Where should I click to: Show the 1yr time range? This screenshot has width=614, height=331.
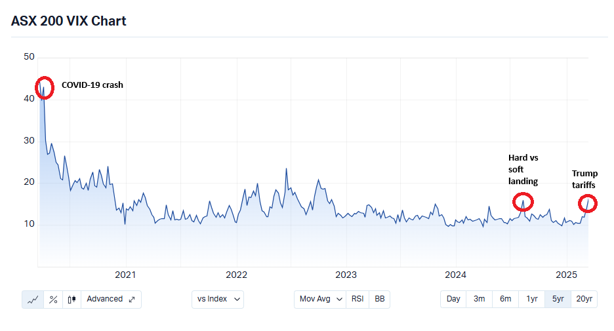coord(531,299)
